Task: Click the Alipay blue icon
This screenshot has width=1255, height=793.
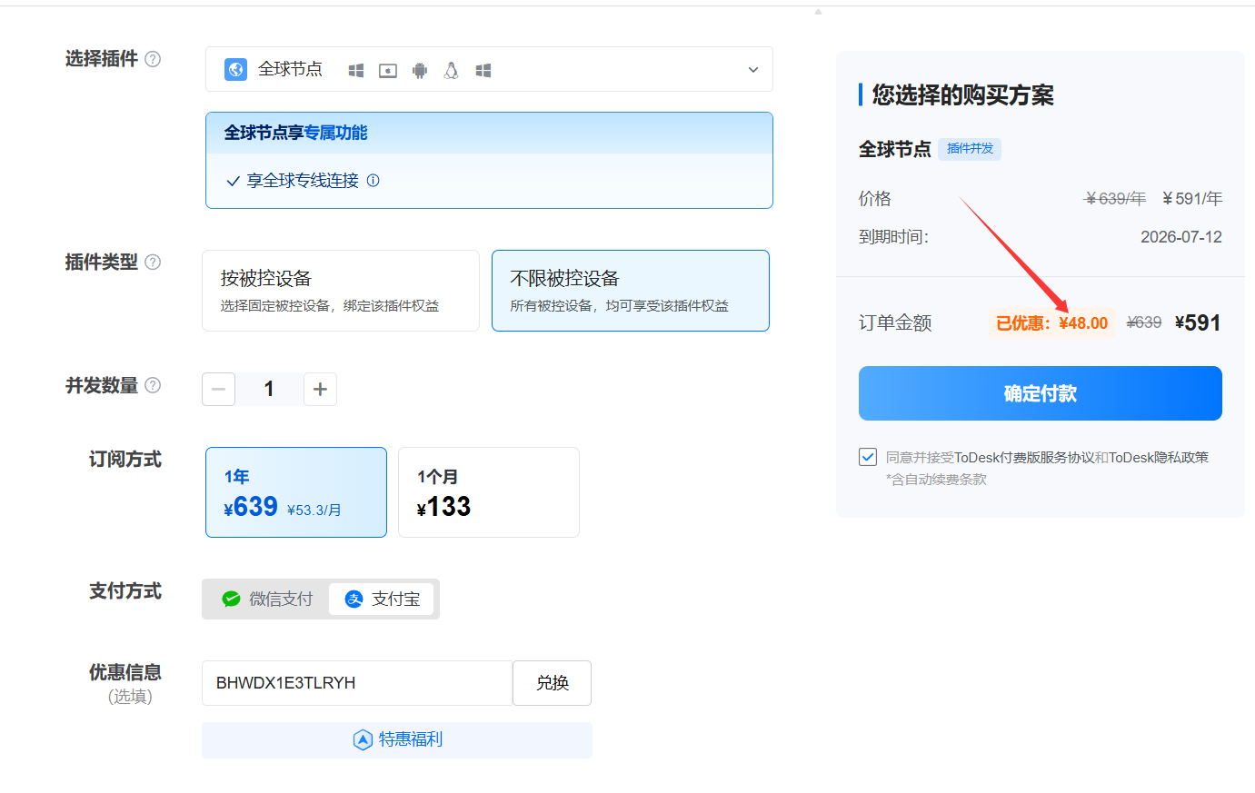Action: 354,599
